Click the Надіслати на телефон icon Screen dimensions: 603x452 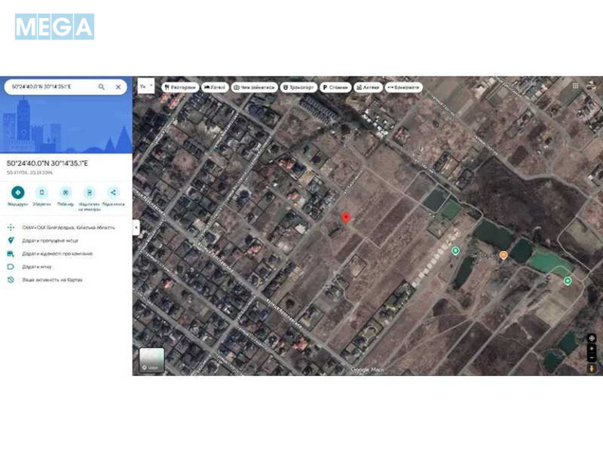88,191
